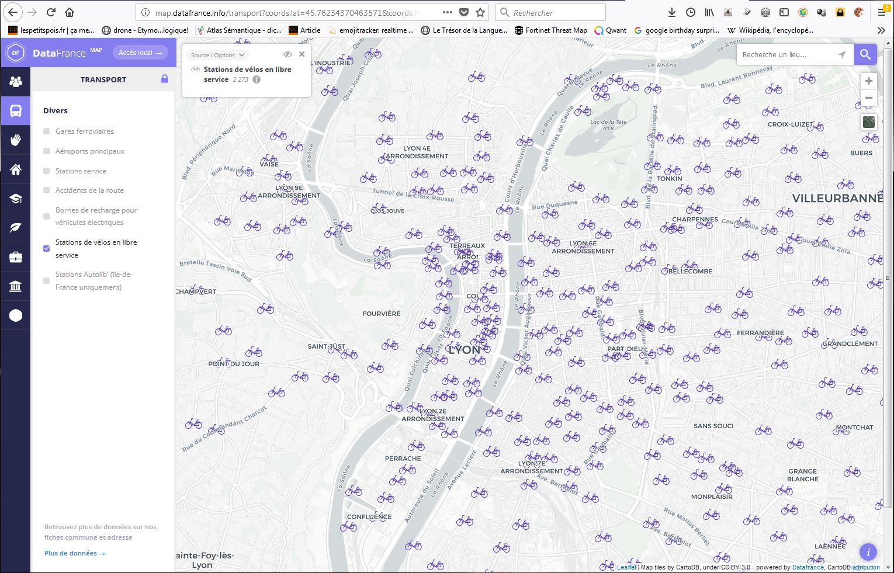The image size is (894, 573).
Task: Open the education graduation cap category
Action: pyautogui.click(x=16, y=199)
